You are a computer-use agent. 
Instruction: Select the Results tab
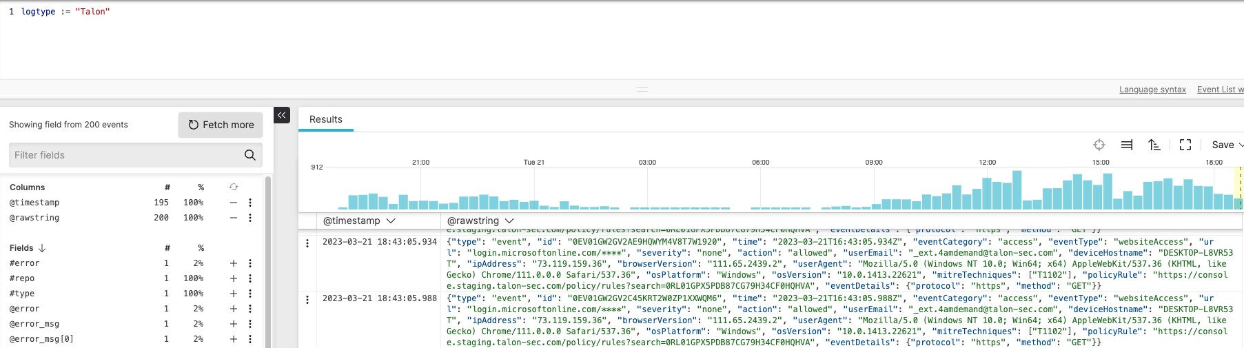[326, 119]
